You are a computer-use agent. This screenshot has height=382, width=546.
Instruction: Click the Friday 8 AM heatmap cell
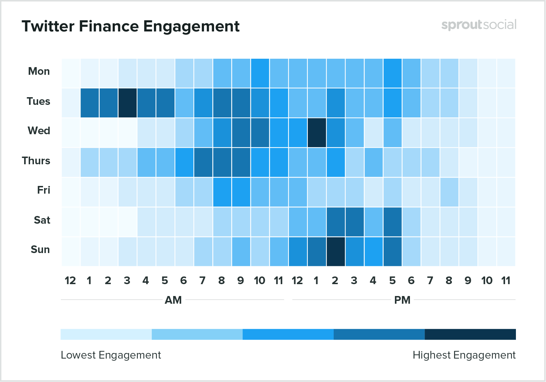coord(222,192)
